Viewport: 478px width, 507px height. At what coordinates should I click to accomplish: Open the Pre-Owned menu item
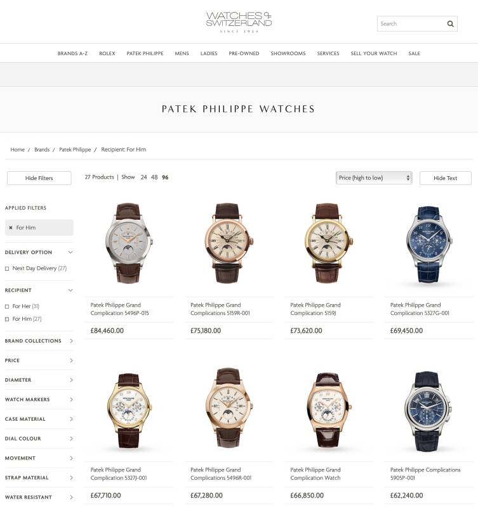click(244, 53)
